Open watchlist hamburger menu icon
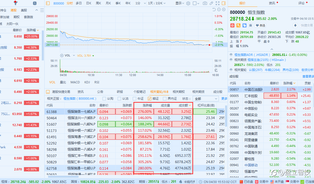This screenshot has height=184, width=314. (42, 10)
